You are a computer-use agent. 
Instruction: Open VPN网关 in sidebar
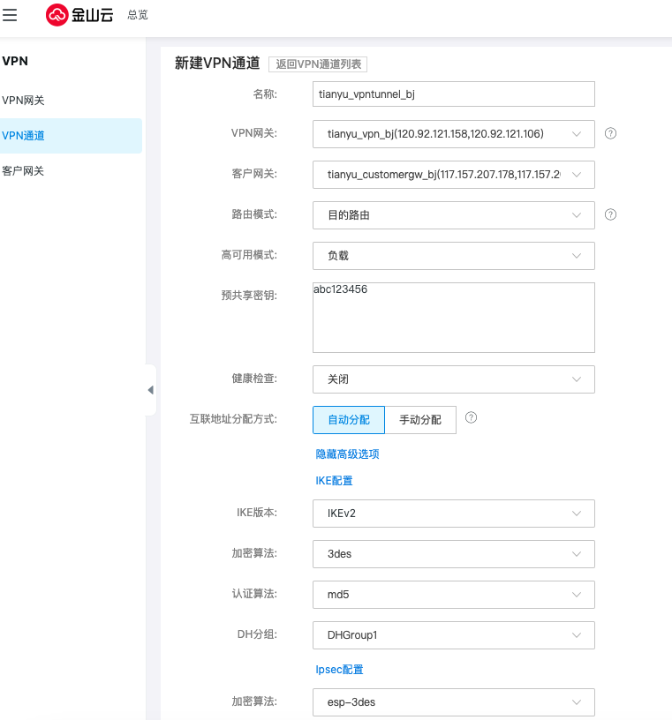click(x=24, y=101)
